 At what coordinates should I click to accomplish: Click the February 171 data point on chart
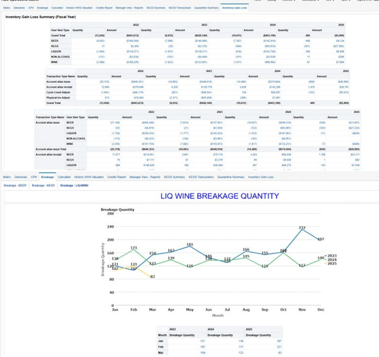pyautogui.click(x=134, y=249)
